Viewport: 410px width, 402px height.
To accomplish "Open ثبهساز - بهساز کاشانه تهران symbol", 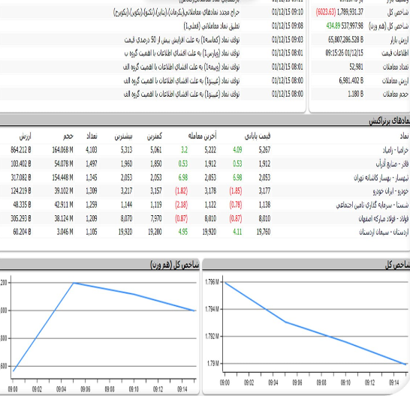I will 381,178.
